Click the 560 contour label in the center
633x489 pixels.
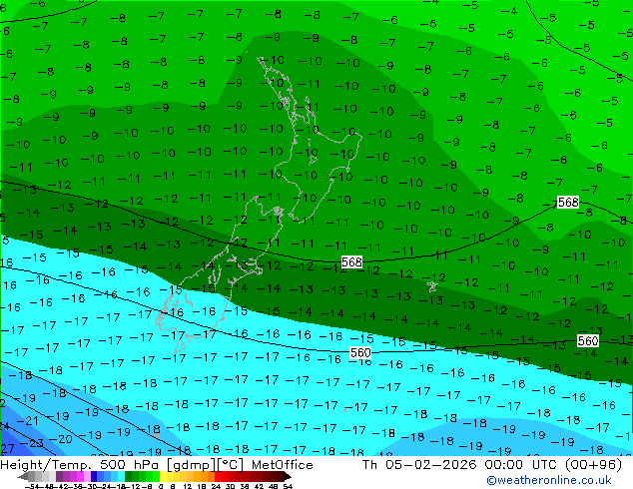360,353
